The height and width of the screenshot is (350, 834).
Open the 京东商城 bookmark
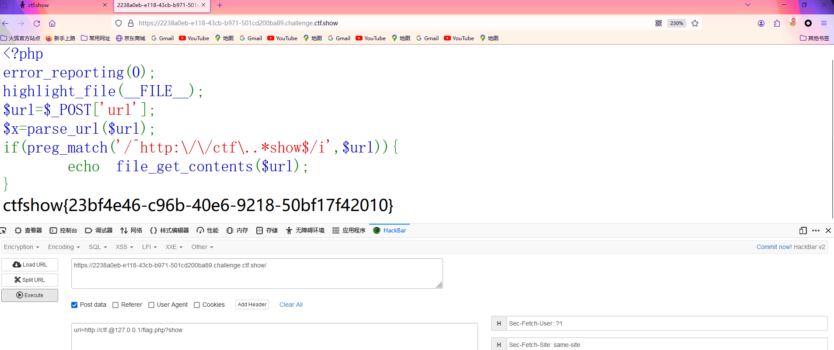click(x=130, y=38)
